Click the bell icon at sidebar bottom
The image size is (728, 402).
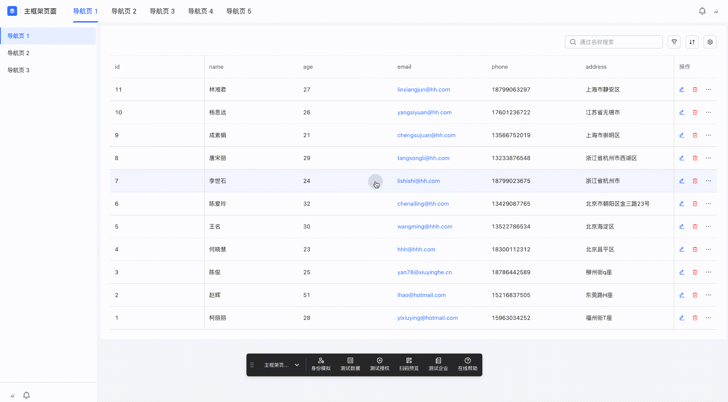(26, 395)
